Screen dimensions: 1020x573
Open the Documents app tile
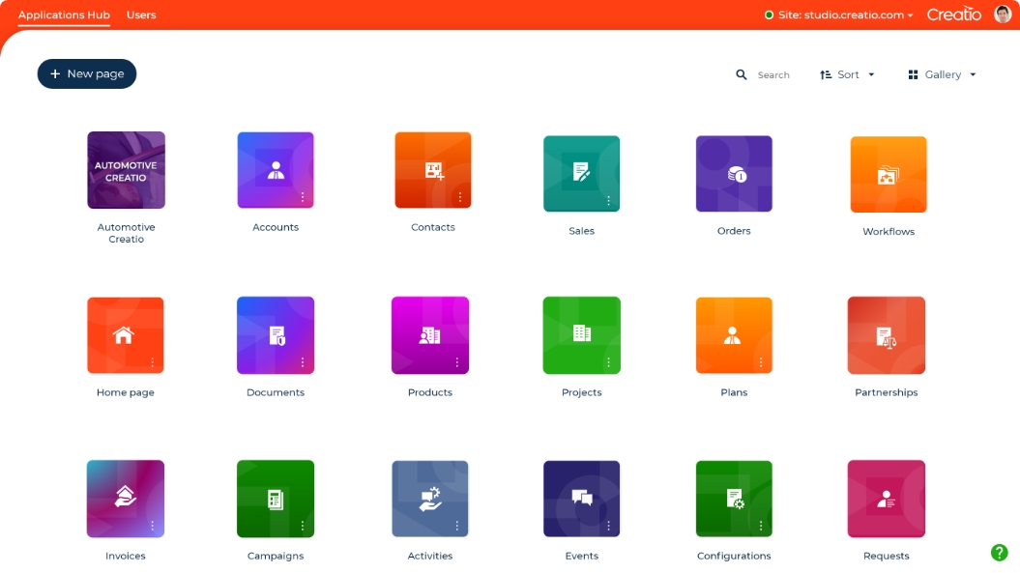coord(276,335)
